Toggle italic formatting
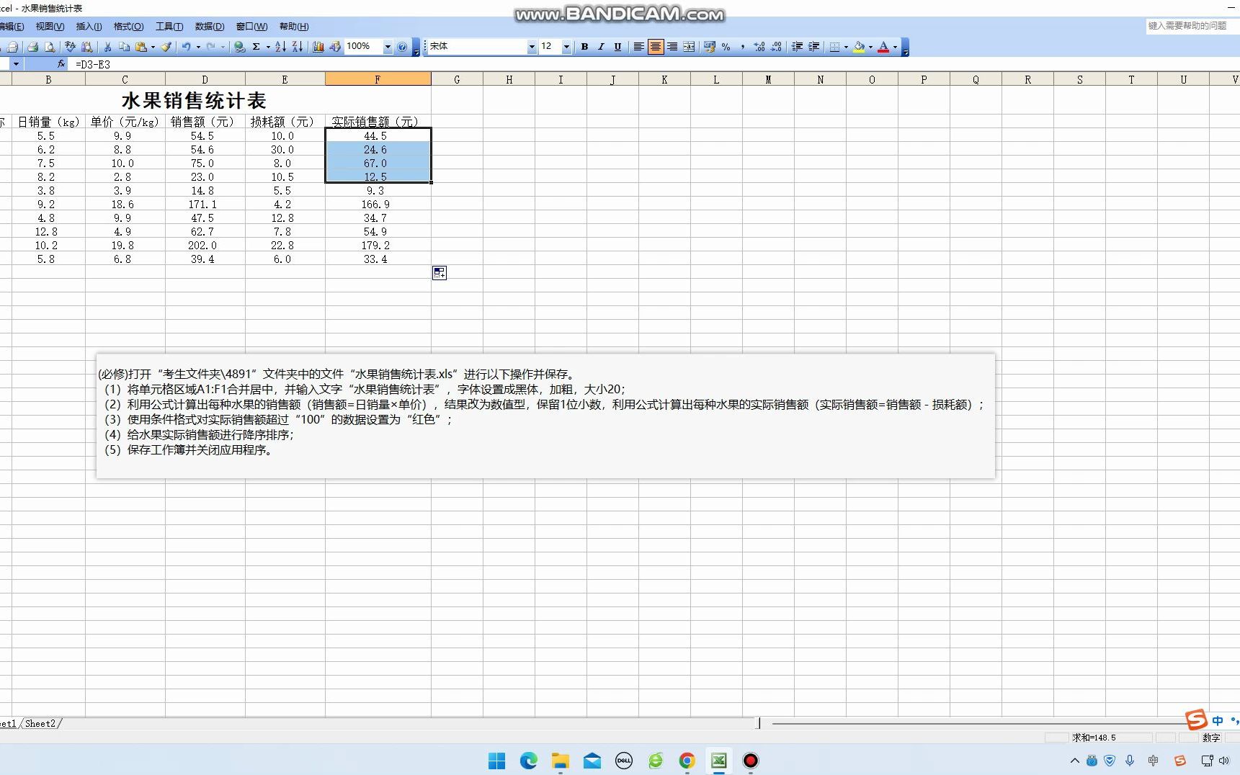The height and width of the screenshot is (775, 1240). pos(601,47)
